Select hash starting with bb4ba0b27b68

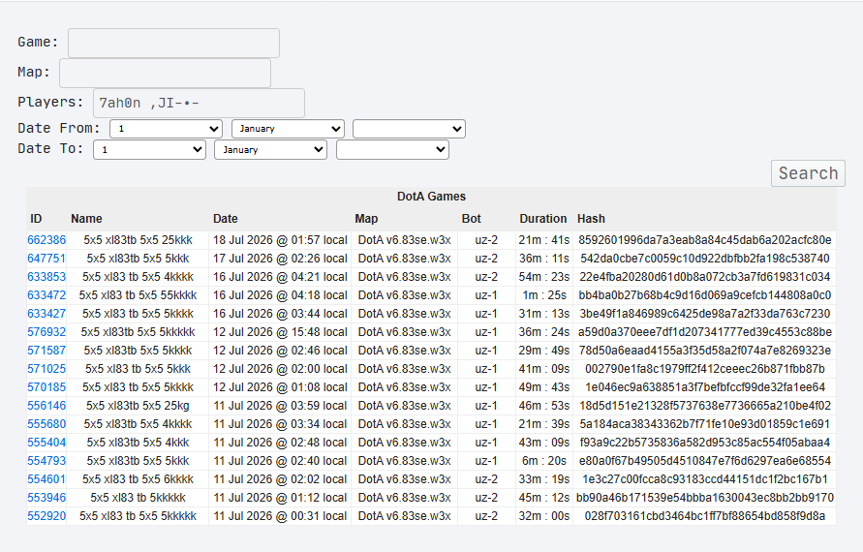[x=704, y=295]
